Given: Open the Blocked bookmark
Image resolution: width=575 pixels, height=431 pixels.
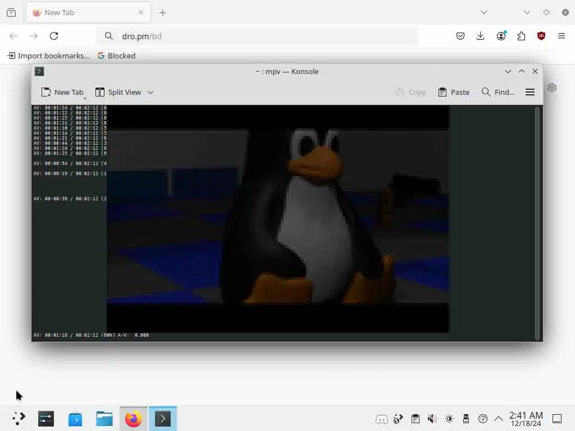Looking at the screenshot, I should (117, 56).
